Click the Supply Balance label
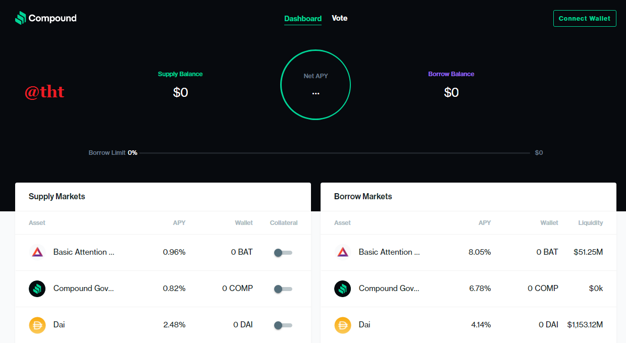This screenshot has width=626, height=343. [x=180, y=74]
